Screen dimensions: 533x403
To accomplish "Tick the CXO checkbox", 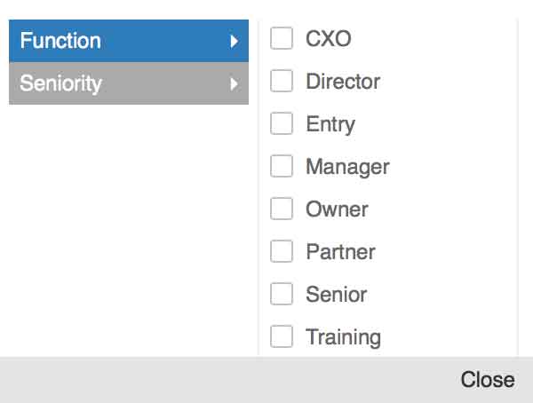I will coord(282,39).
